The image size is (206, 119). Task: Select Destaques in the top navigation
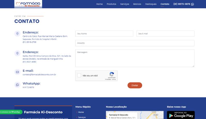(x=151, y=4)
